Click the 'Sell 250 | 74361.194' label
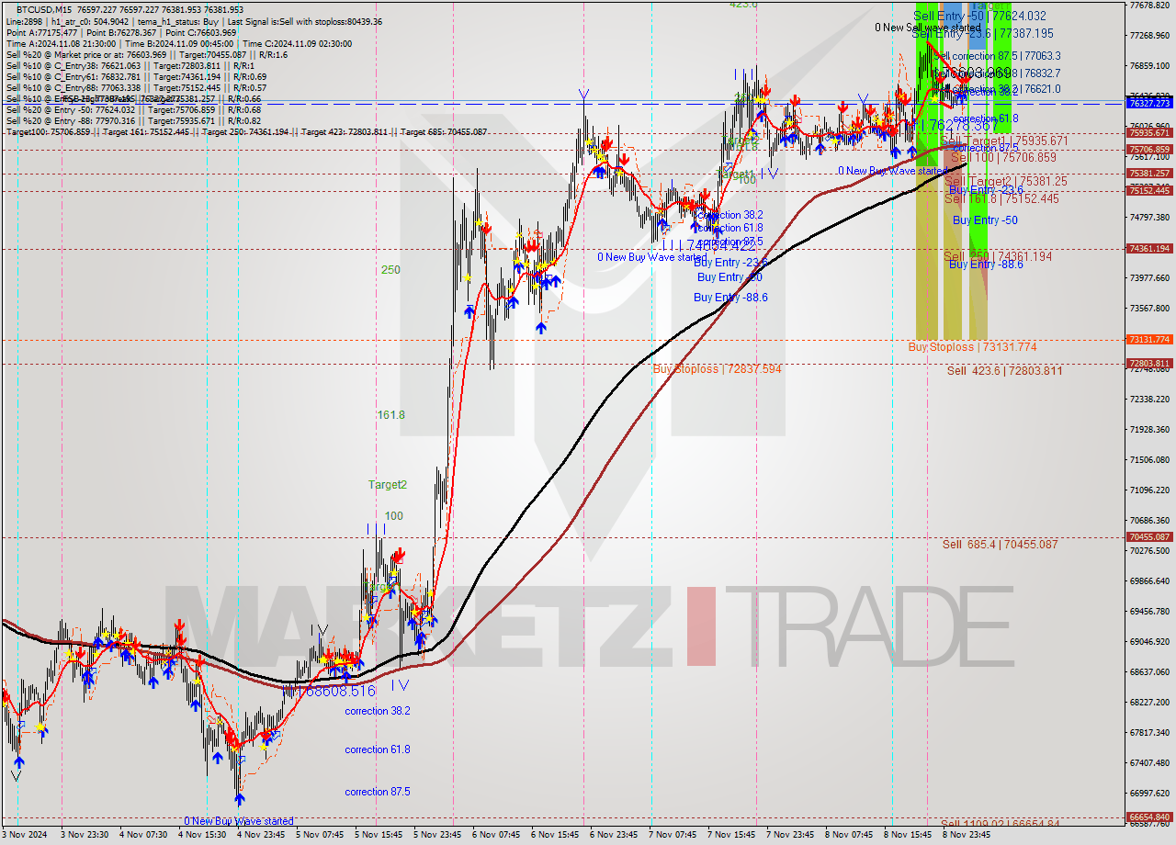Image resolution: width=1176 pixels, height=845 pixels. tap(998, 256)
